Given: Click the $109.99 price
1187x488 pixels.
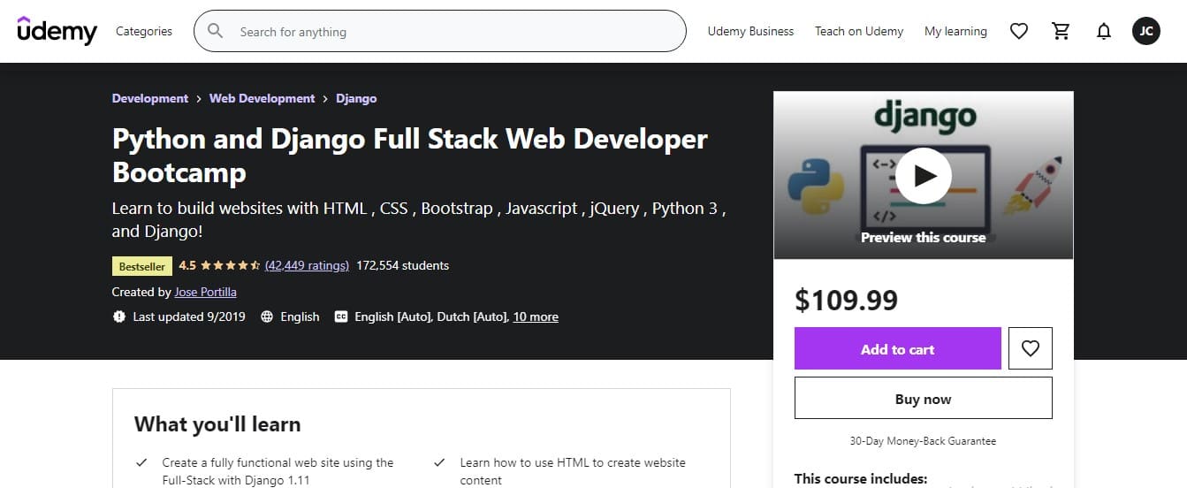Looking at the screenshot, I should (846, 301).
